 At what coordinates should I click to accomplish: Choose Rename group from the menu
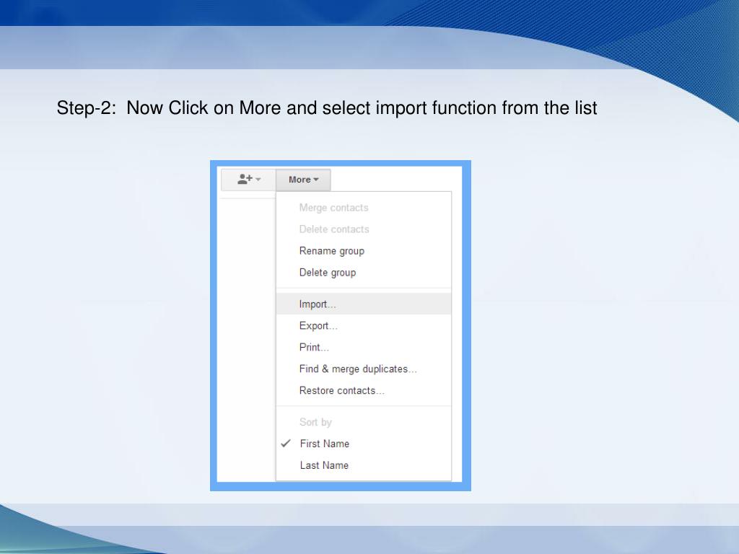click(364, 251)
